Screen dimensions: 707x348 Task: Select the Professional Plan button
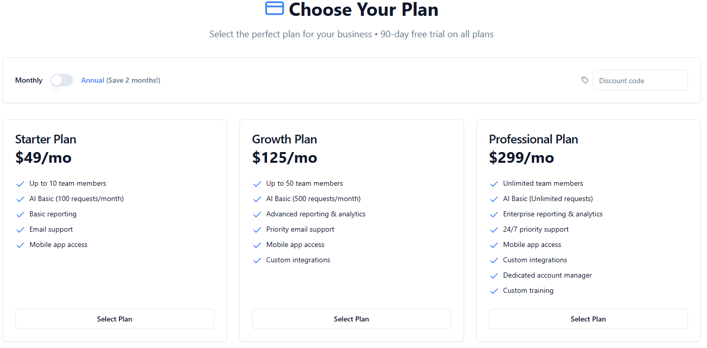coord(588,319)
